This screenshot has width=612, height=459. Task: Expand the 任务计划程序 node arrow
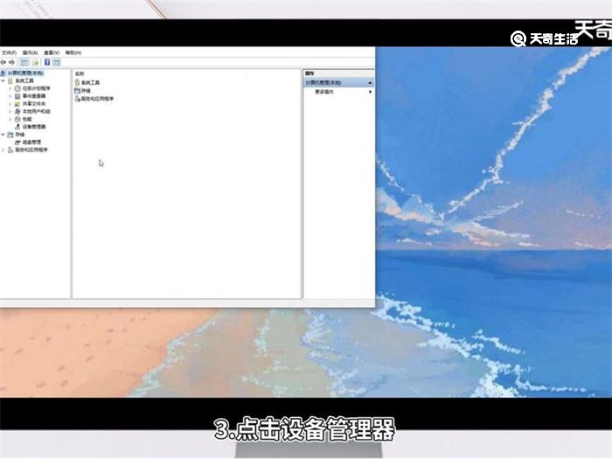point(10,88)
